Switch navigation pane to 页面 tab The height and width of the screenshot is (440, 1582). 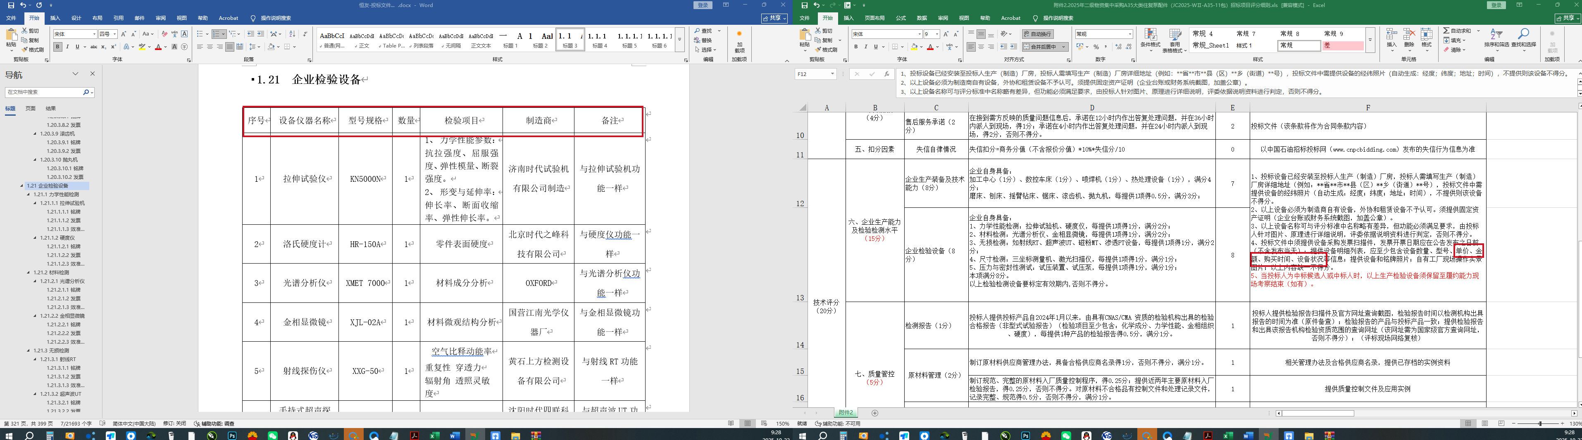(x=30, y=109)
